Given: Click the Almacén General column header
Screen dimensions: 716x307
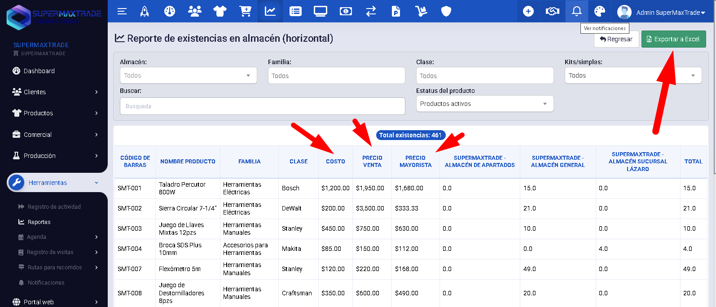Looking at the screenshot, I should [558, 162].
